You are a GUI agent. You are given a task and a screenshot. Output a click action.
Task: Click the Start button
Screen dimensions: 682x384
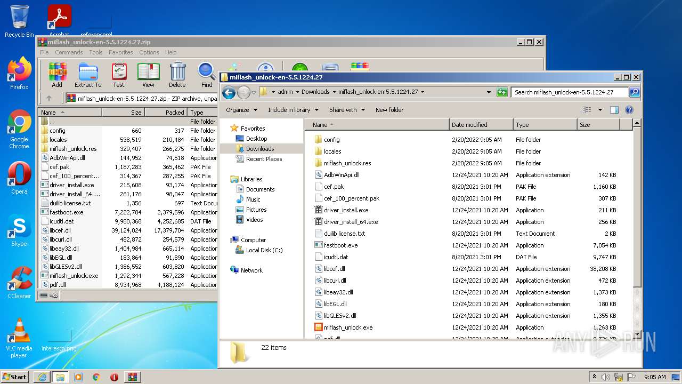point(15,377)
